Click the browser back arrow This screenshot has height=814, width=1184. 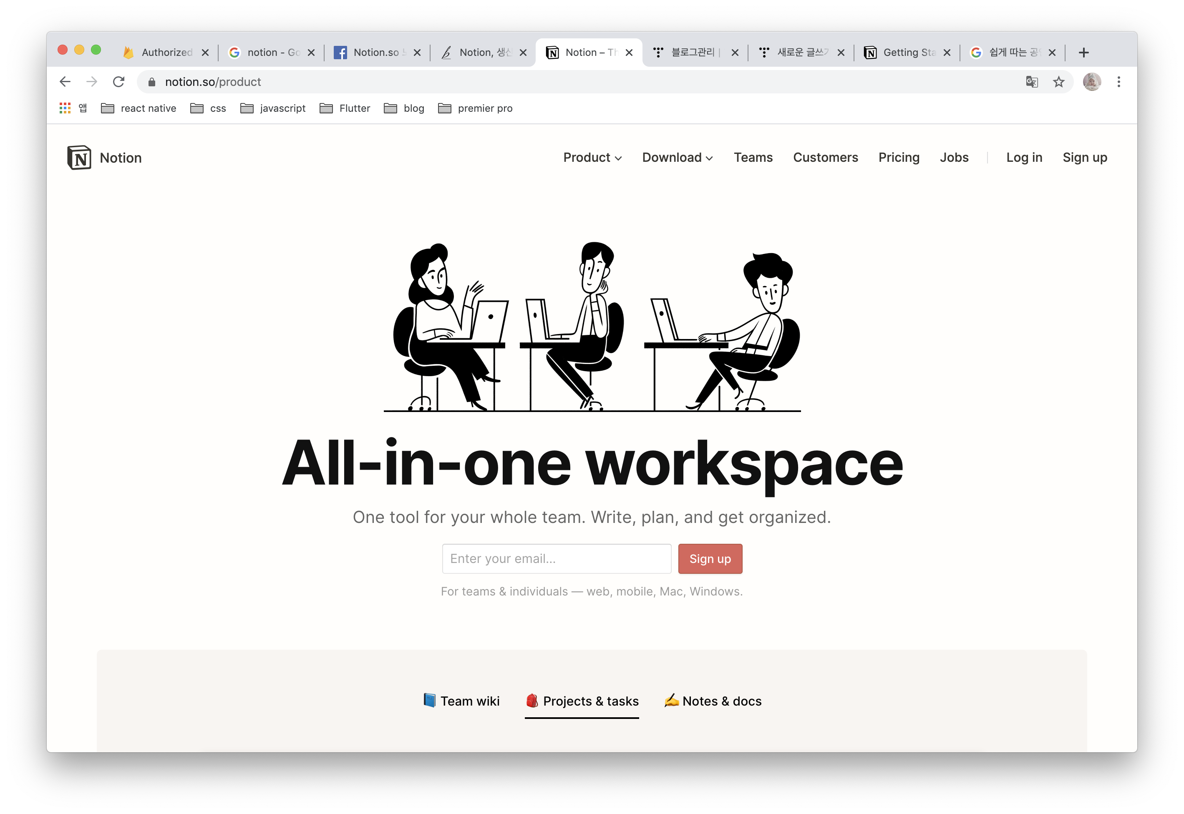point(65,82)
